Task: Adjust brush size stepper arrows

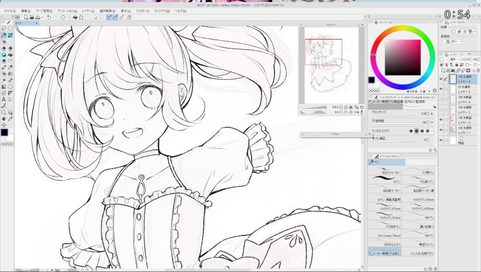Action: coord(428,113)
